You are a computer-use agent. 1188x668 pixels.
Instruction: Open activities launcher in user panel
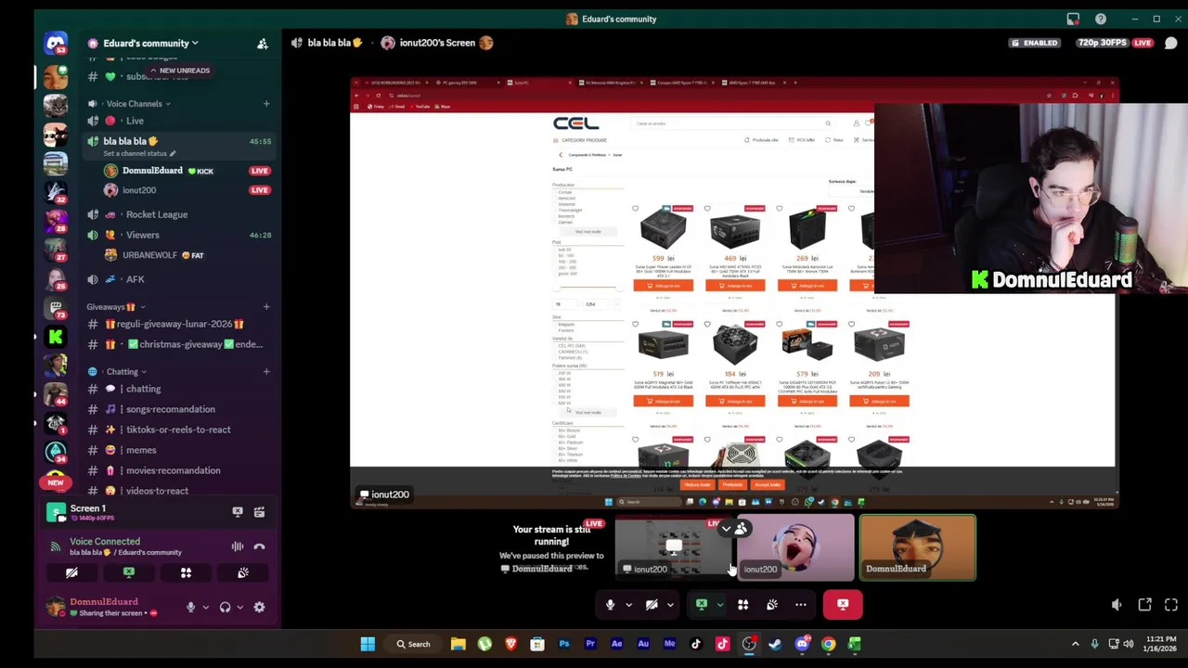pyautogui.click(x=186, y=573)
